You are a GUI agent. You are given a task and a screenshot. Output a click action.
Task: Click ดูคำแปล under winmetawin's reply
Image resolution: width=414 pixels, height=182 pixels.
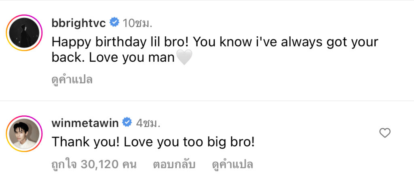pos(232,164)
